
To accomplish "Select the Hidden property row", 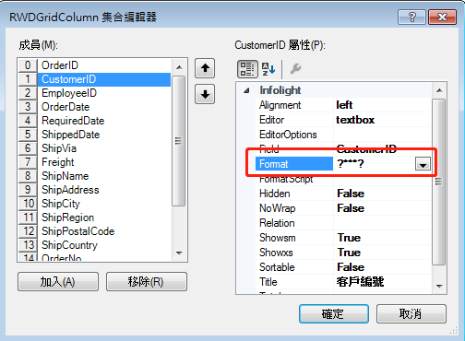I will pos(343,194).
